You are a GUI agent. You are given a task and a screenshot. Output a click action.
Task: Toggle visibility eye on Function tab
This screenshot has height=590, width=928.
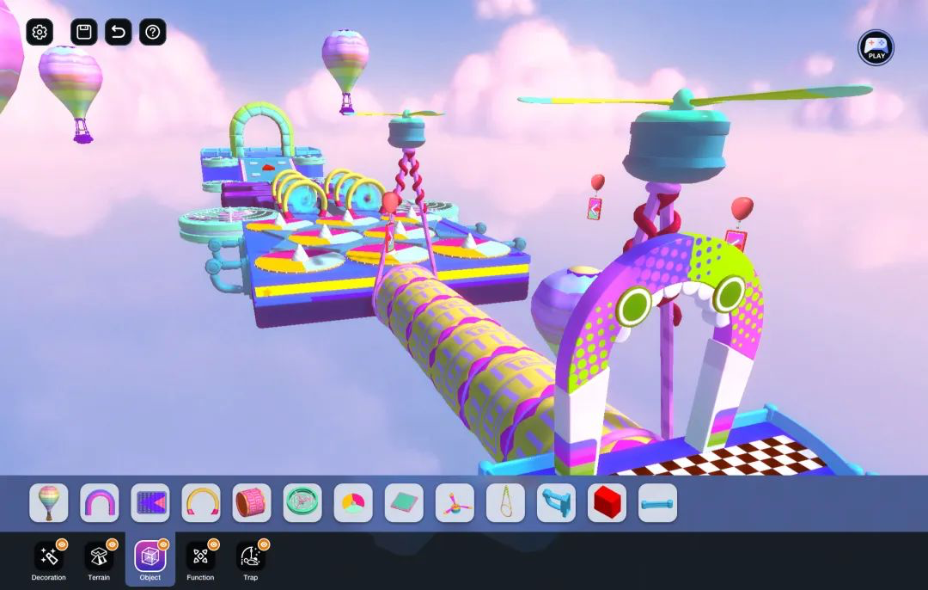click(x=214, y=544)
